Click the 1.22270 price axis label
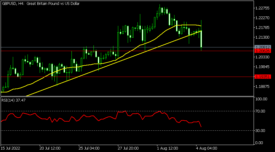275x152 pixels. click(262, 18)
